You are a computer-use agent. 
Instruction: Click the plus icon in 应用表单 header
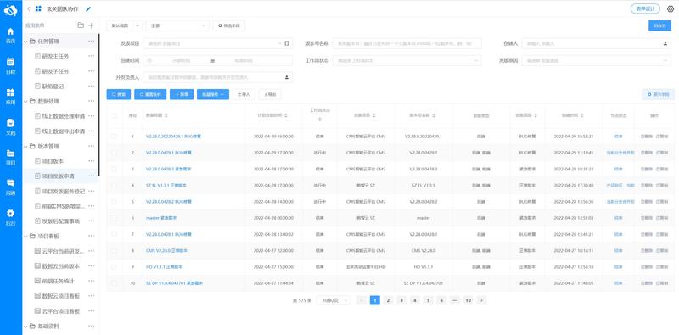point(91,25)
